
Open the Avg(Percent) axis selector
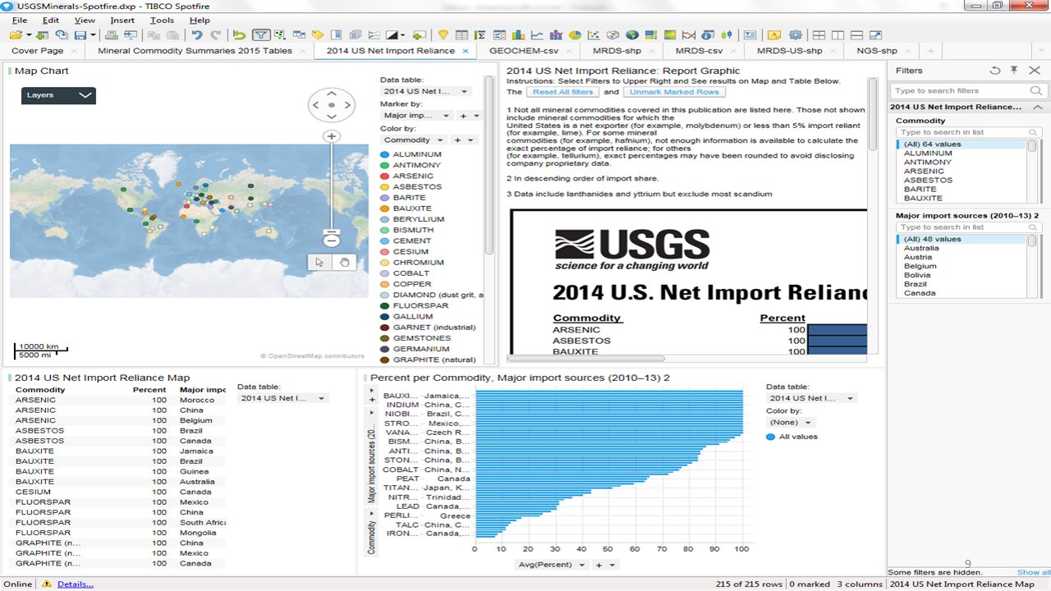(552, 565)
